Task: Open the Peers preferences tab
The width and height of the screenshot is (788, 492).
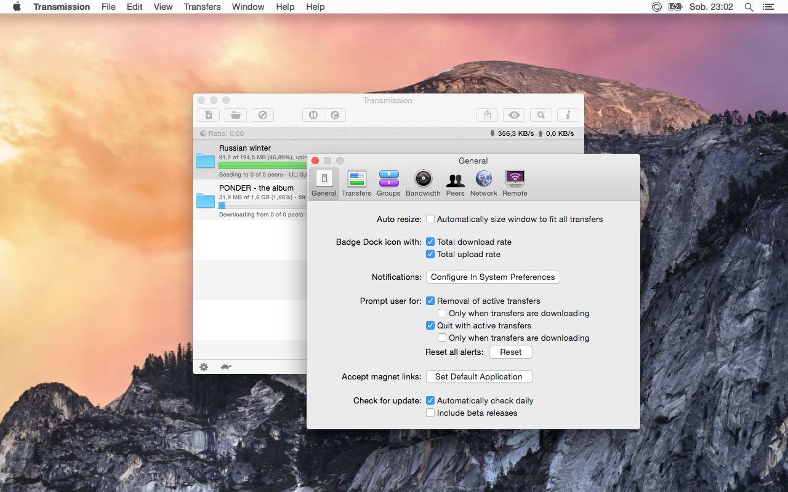Action: click(x=455, y=183)
